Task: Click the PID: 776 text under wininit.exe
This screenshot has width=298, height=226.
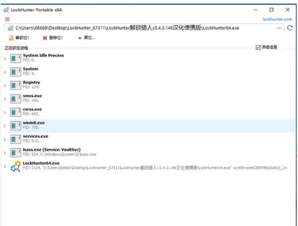Action: coord(31,127)
